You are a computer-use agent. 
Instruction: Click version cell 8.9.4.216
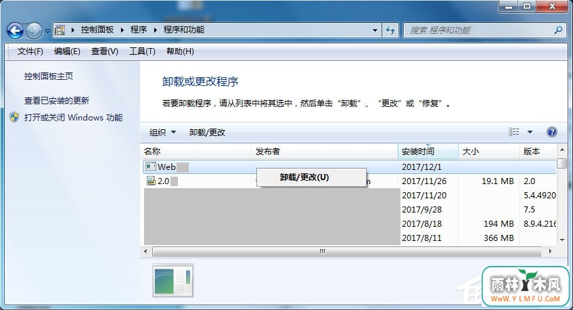pos(540,224)
